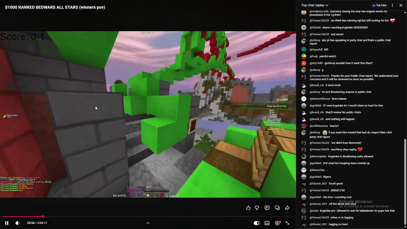Mute the video with the speaker icon
The height and width of the screenshot is (229, 407).
[17, 223]
